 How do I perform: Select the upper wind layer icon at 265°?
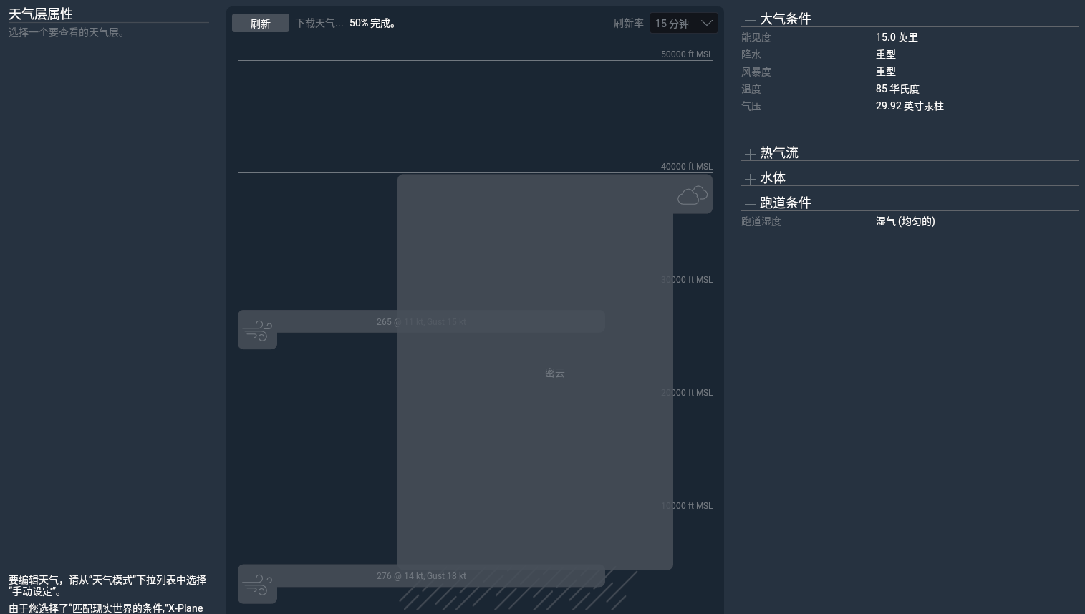point(258,331)
